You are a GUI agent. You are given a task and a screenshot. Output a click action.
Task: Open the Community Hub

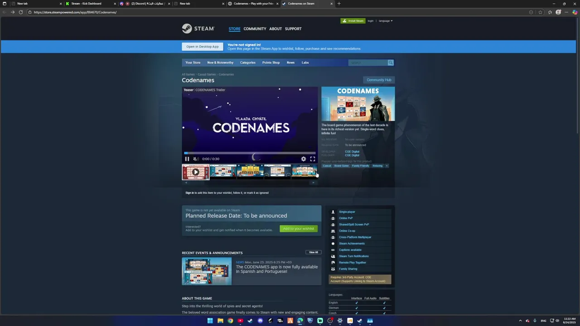(x=379, y=80)
